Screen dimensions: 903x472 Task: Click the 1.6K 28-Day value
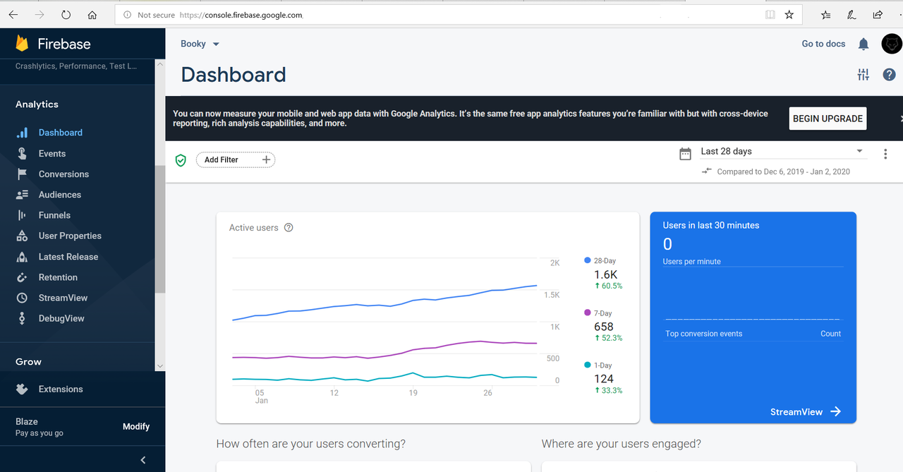click(606, 274)
